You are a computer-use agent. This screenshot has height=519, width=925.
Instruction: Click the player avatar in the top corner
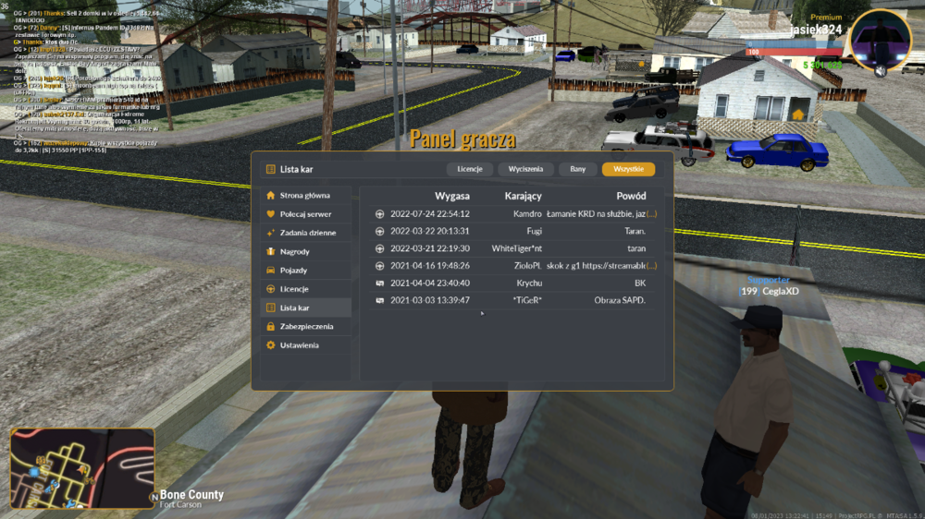point(881,40)
